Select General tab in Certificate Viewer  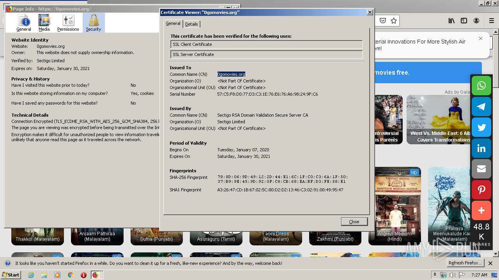coord(173,24)
